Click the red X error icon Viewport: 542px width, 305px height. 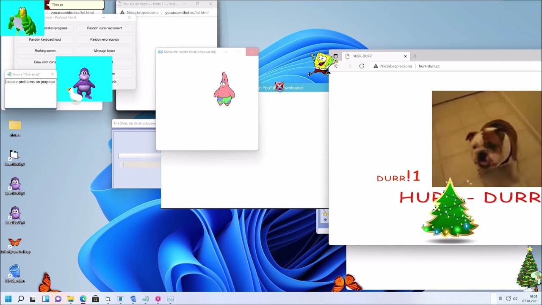(279, 87)
